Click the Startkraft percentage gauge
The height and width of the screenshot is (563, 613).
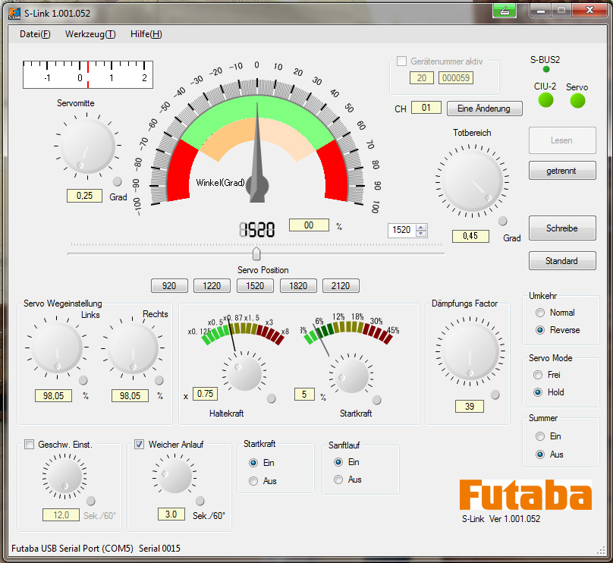pyautogui.click(x=349, y=332)
